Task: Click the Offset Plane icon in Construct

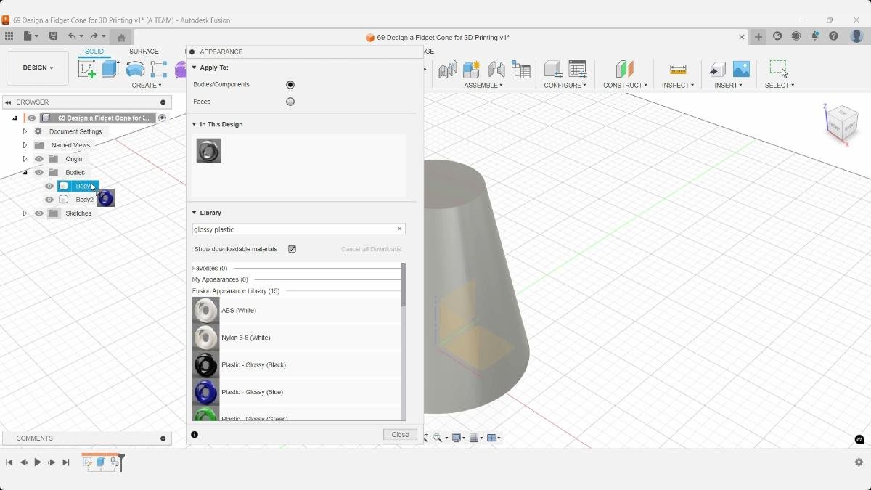Action: [624, 69]
